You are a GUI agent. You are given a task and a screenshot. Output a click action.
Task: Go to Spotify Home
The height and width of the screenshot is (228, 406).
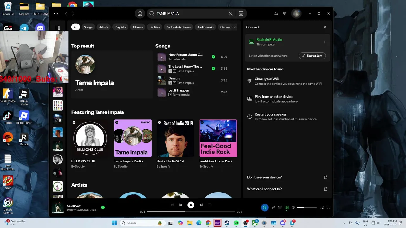140,14
